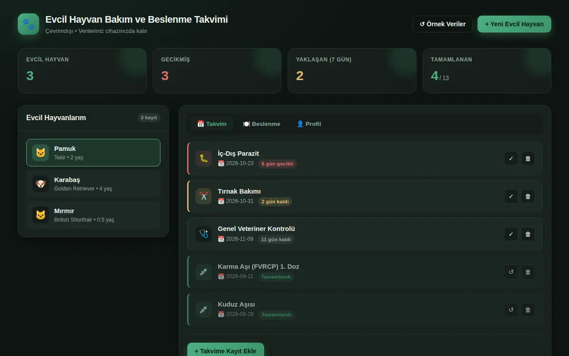The width and height of the screenshot is (569, 356).
Task: Click the '2 gün kaldı' badge
Action: (275, 202)
